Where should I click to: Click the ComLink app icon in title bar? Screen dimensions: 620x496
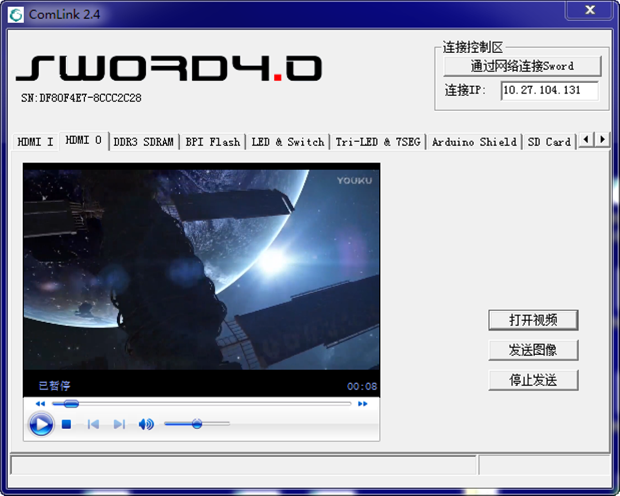click(16, 15)
